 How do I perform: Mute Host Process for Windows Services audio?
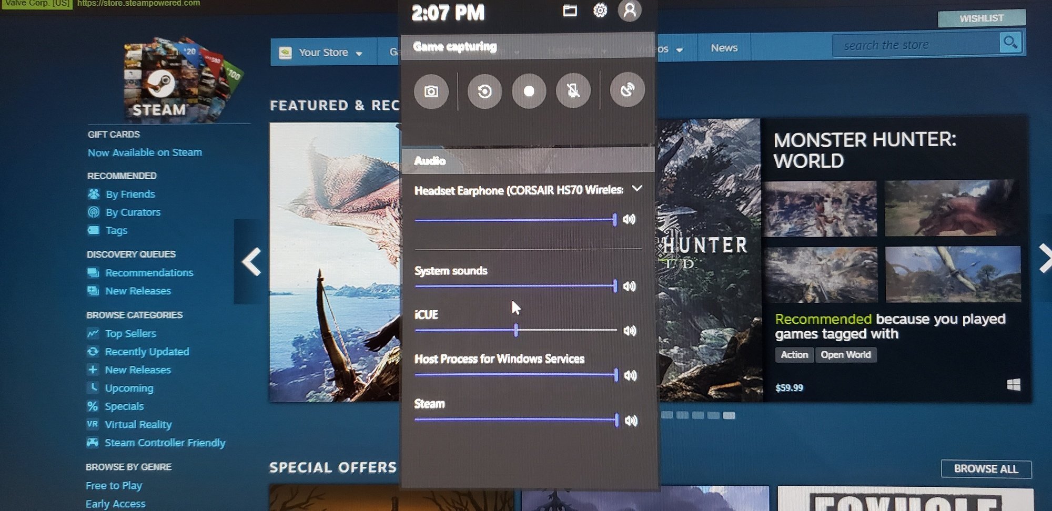(630, 375)
